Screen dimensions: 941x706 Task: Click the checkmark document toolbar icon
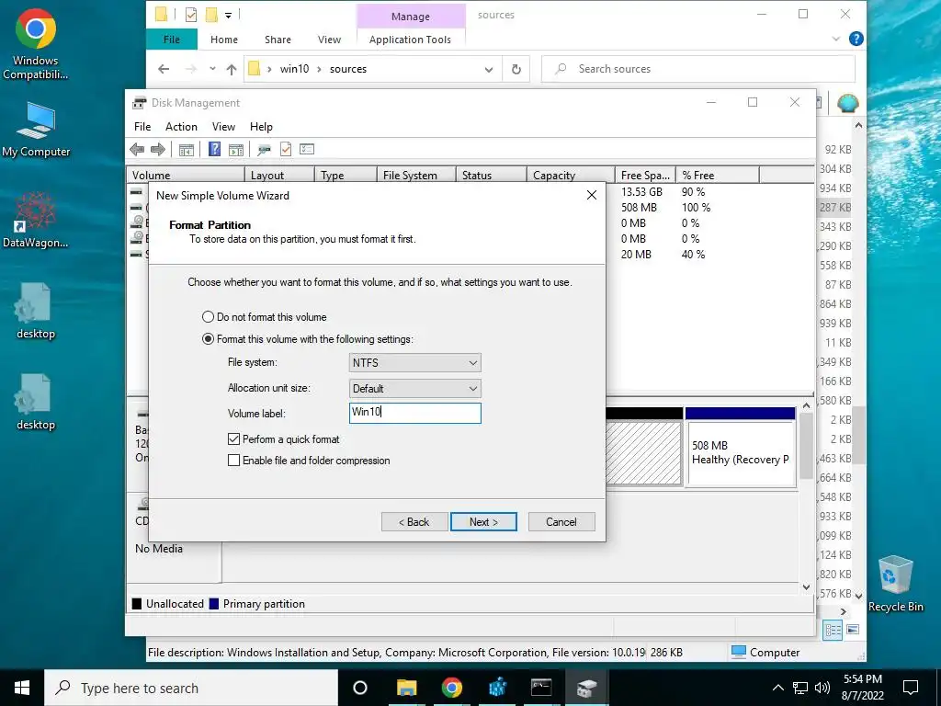point(286,149)
